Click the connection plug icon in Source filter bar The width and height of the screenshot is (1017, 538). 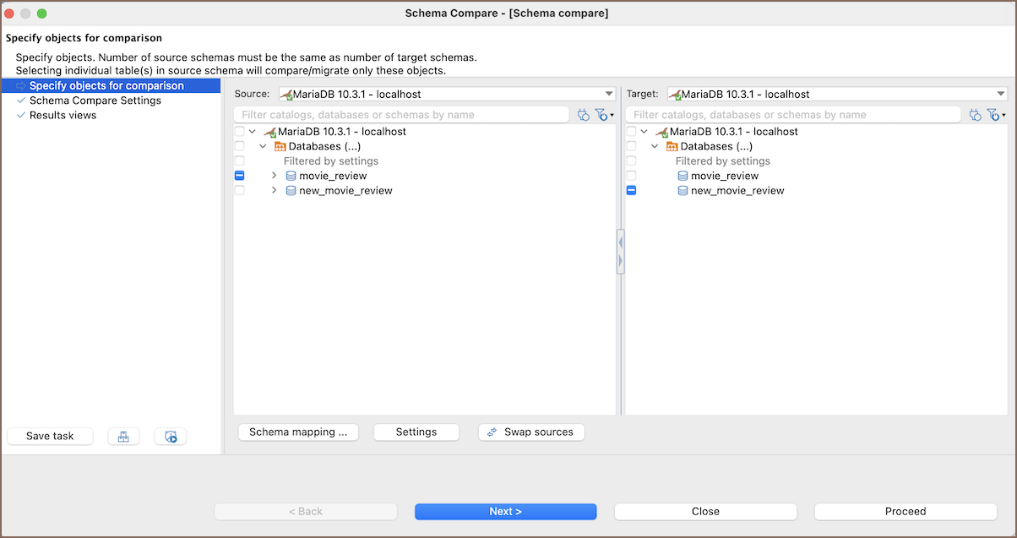click(583, 115)
